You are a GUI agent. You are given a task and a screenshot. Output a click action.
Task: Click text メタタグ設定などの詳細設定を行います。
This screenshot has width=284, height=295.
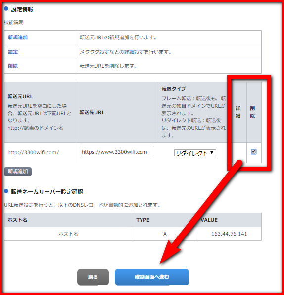point(126,52)
